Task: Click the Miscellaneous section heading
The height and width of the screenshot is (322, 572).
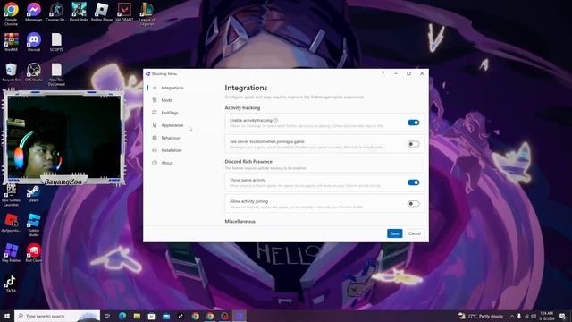Action: pos(240,221)
